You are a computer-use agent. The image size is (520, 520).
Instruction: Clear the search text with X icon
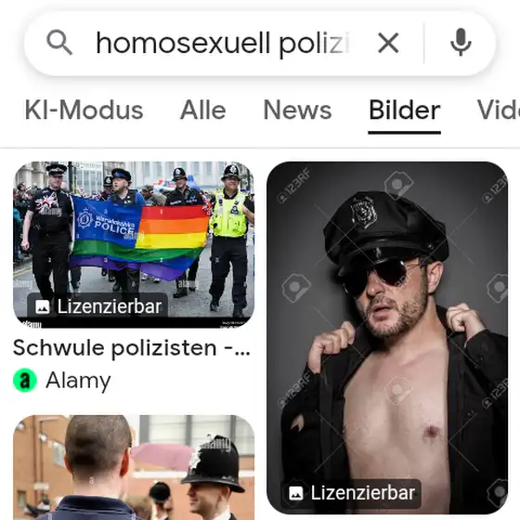pyautogui.click(x=388, y=43)
